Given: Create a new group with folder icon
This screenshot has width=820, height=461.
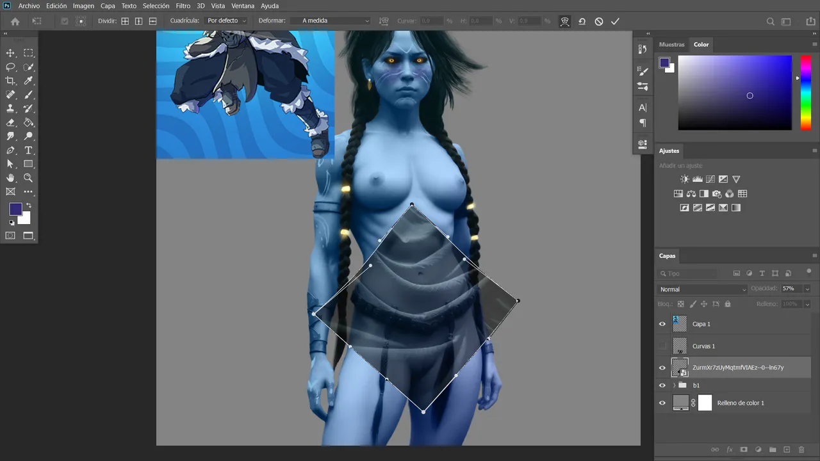Looking at the screenshot, I should click(x=773, y=449).
